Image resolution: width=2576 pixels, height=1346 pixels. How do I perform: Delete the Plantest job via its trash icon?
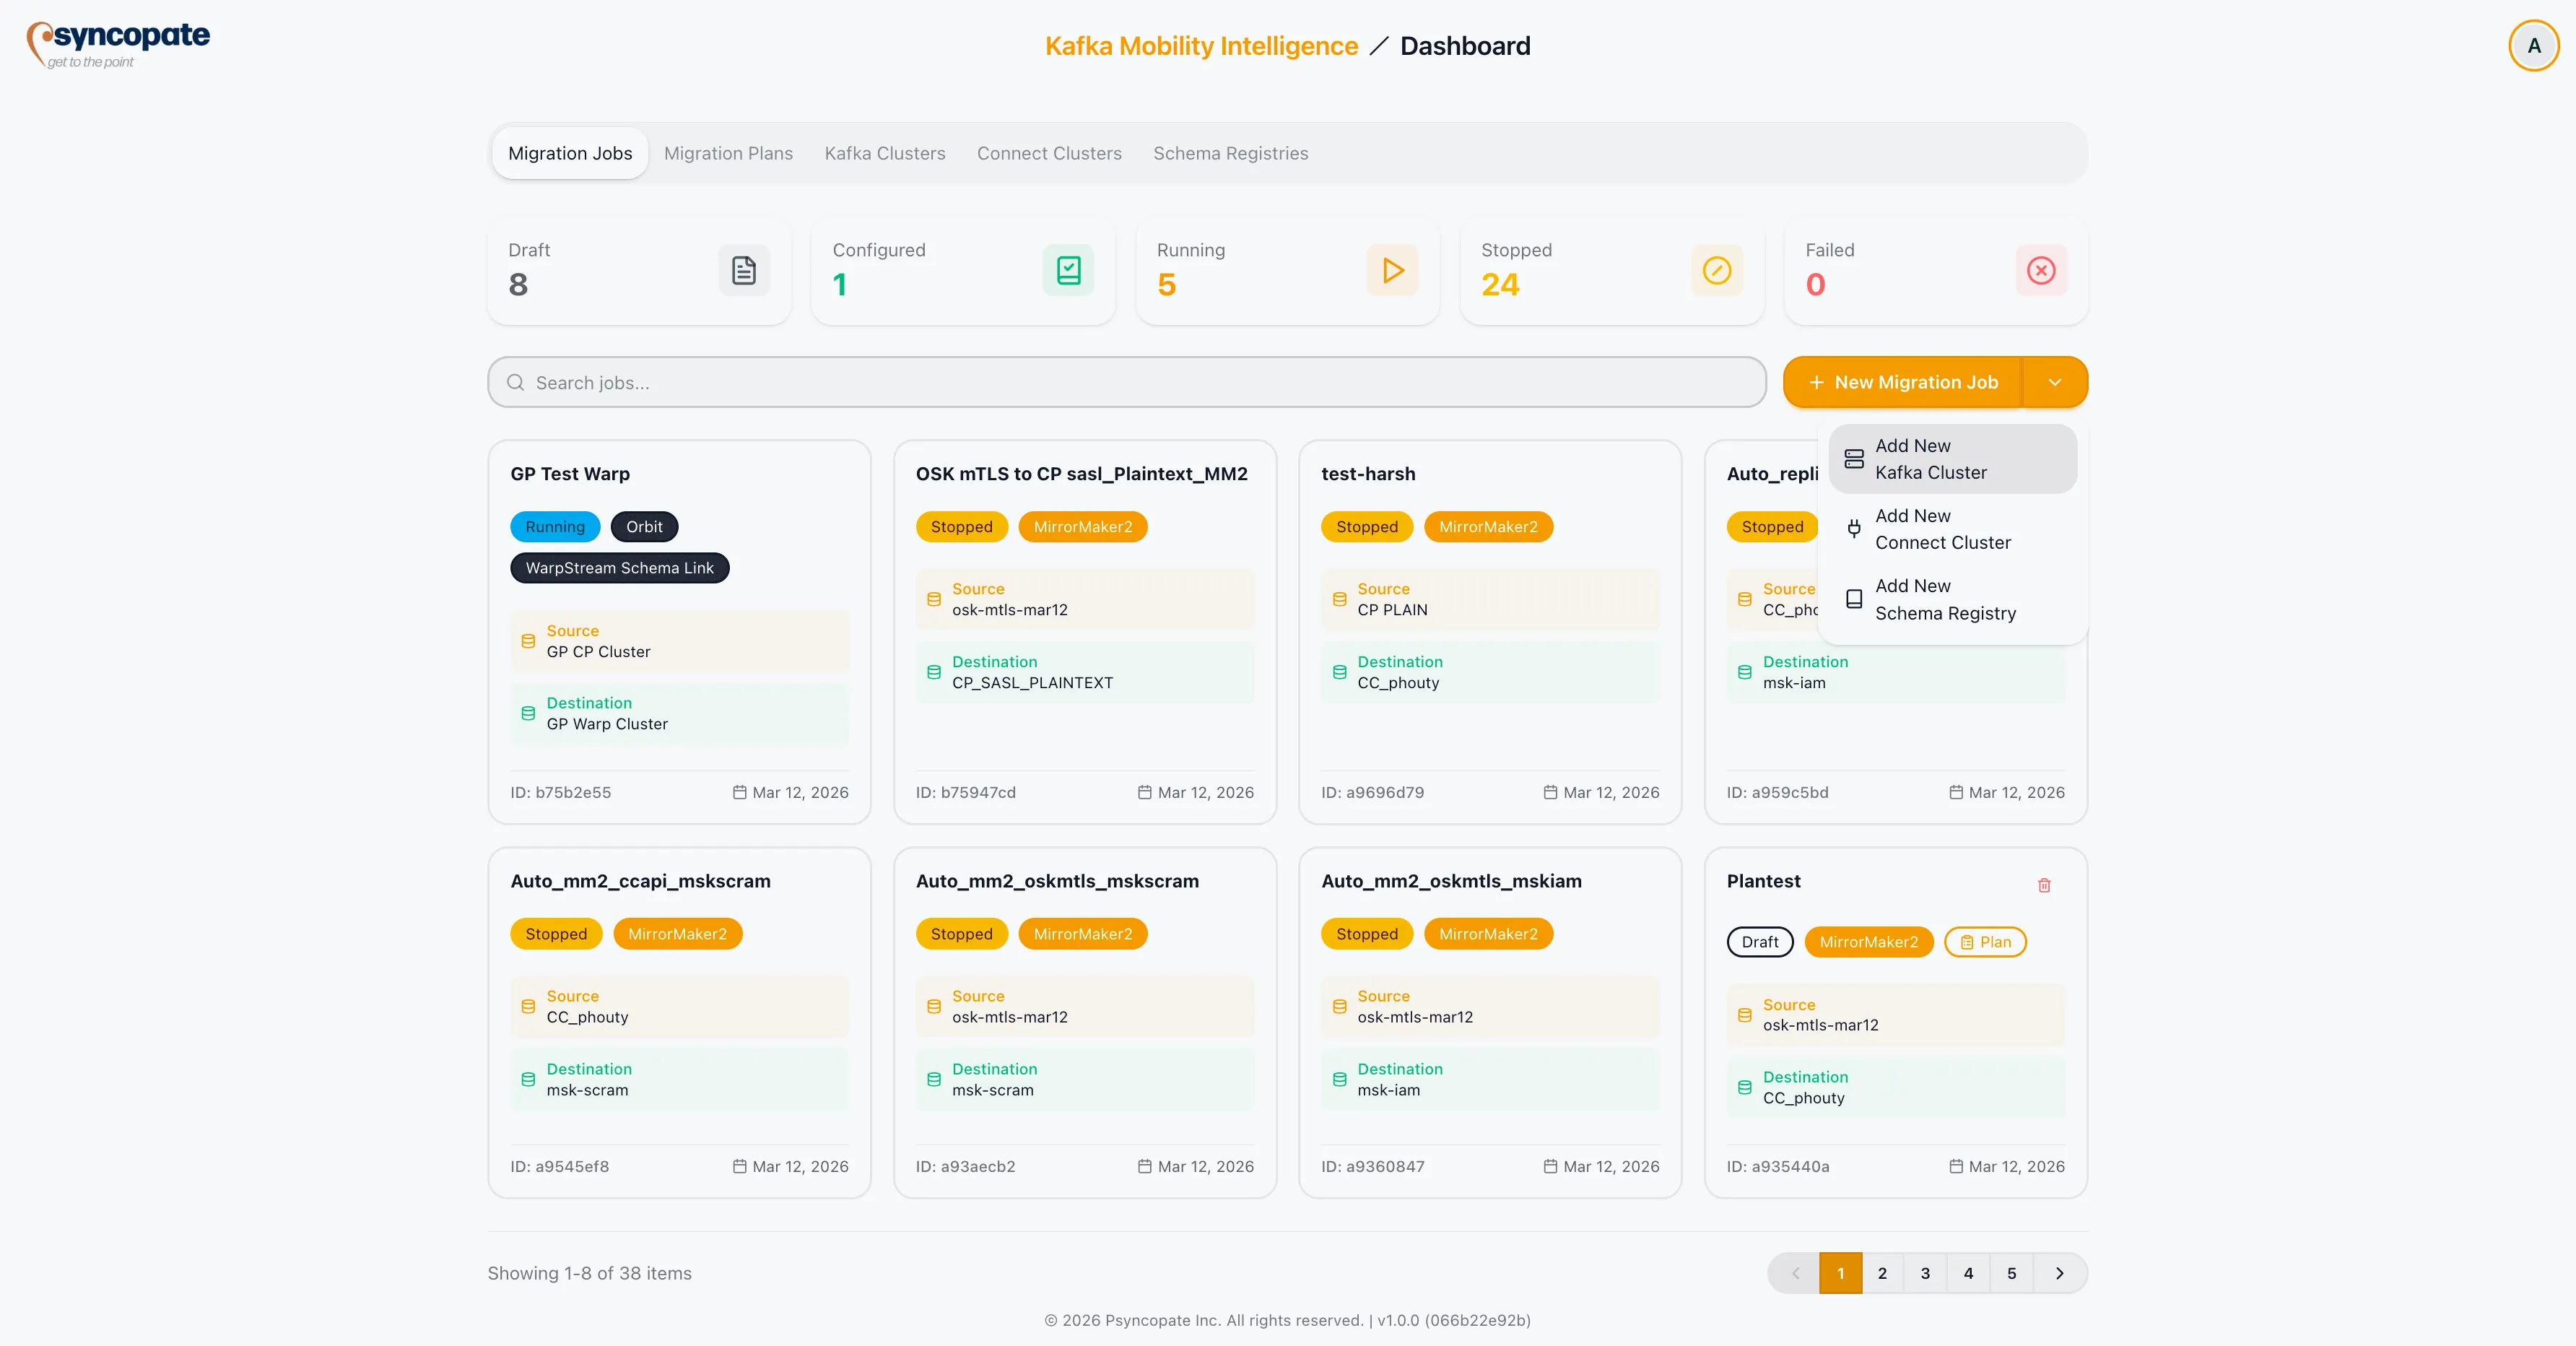(2044, 885)
